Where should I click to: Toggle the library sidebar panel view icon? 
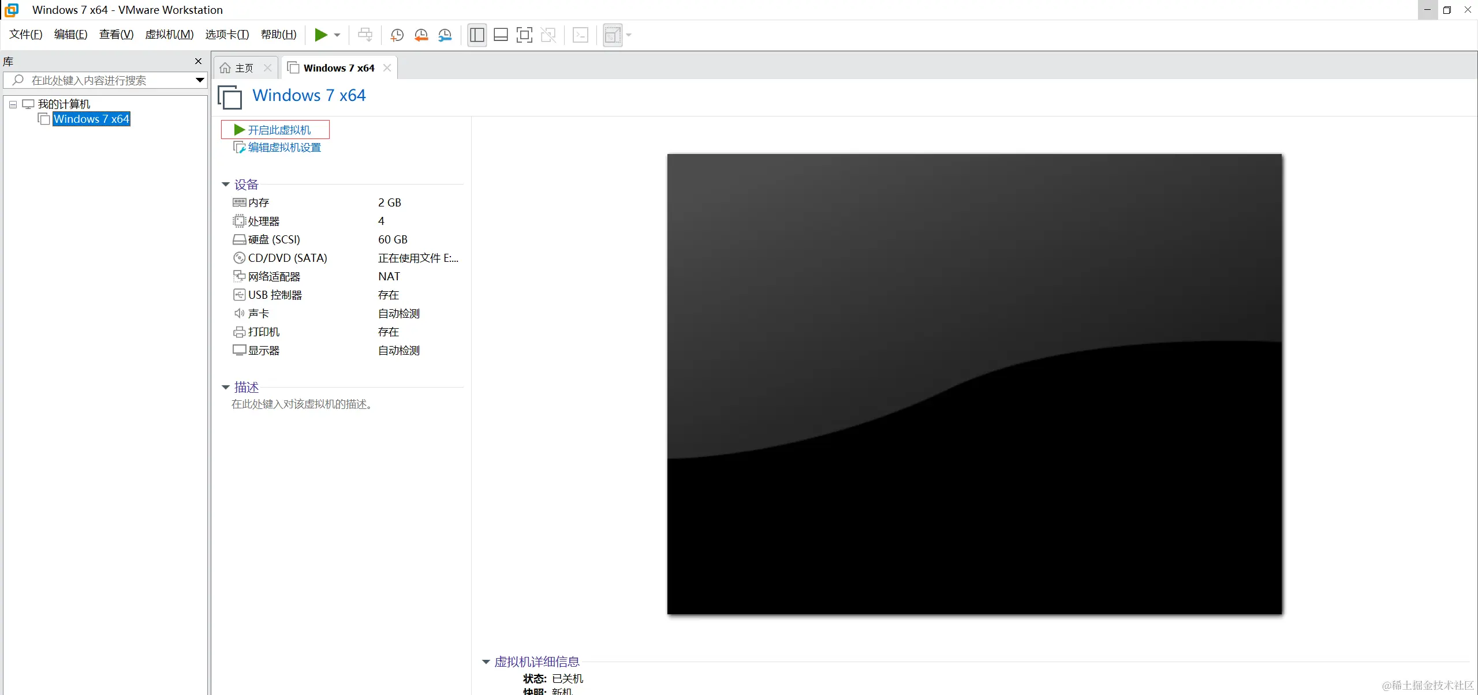[x=477, y=35]
